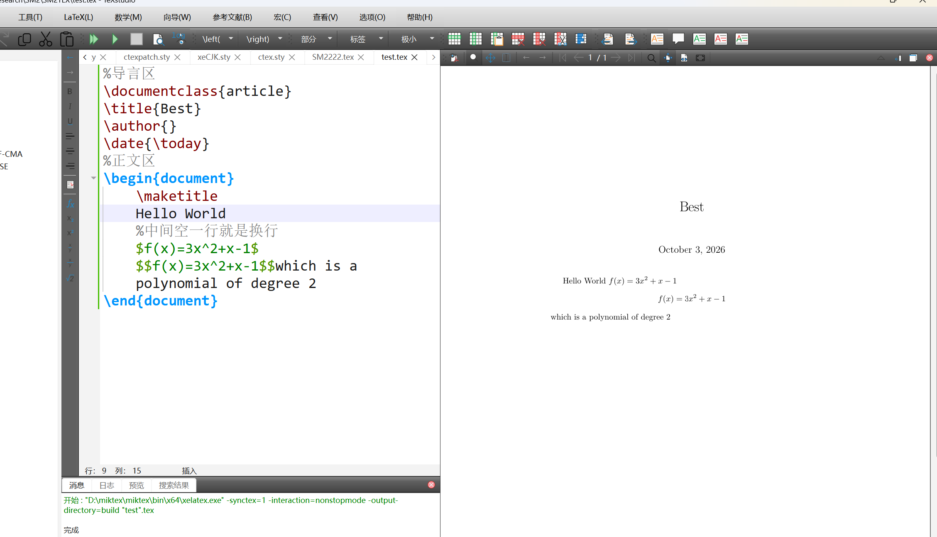
Task: Cut selection with scissors icon
Action: [45, 39]
